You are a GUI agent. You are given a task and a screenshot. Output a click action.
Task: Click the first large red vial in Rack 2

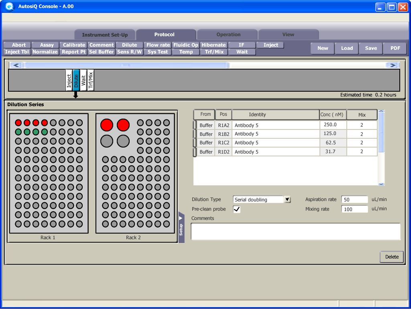pyautogui.click(x=107, y=125)
